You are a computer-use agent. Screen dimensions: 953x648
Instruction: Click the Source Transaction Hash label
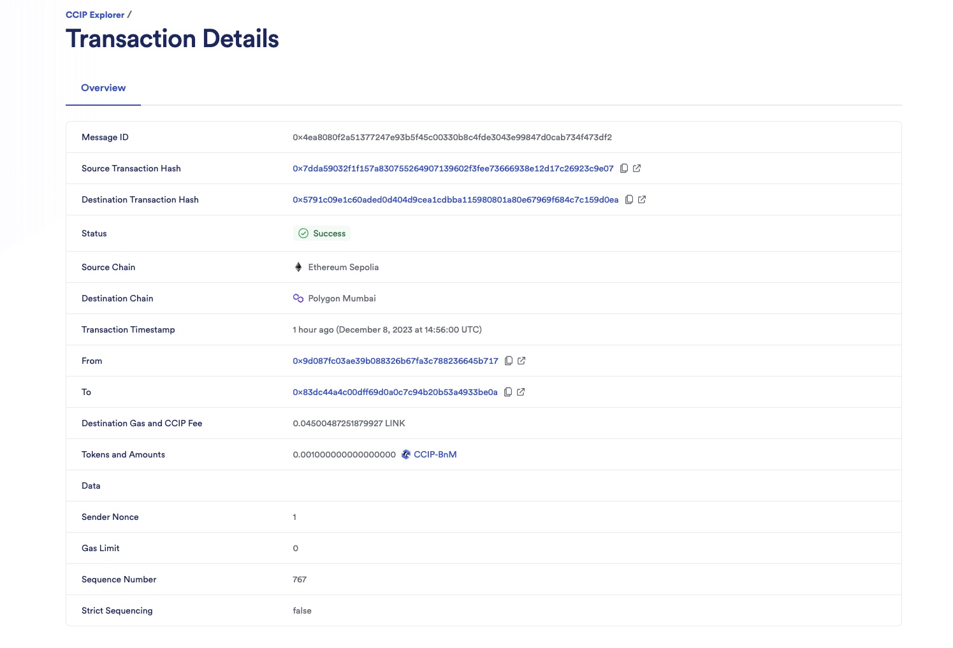click(x=131, y=168)
